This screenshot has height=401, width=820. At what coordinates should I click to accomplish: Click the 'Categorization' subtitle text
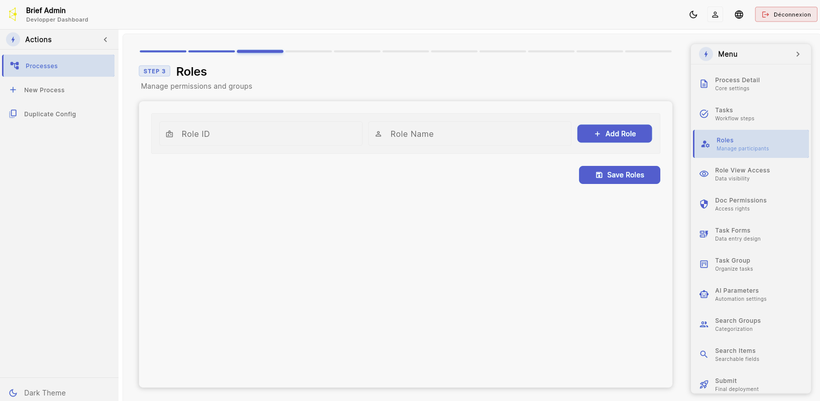coord(734,329)
